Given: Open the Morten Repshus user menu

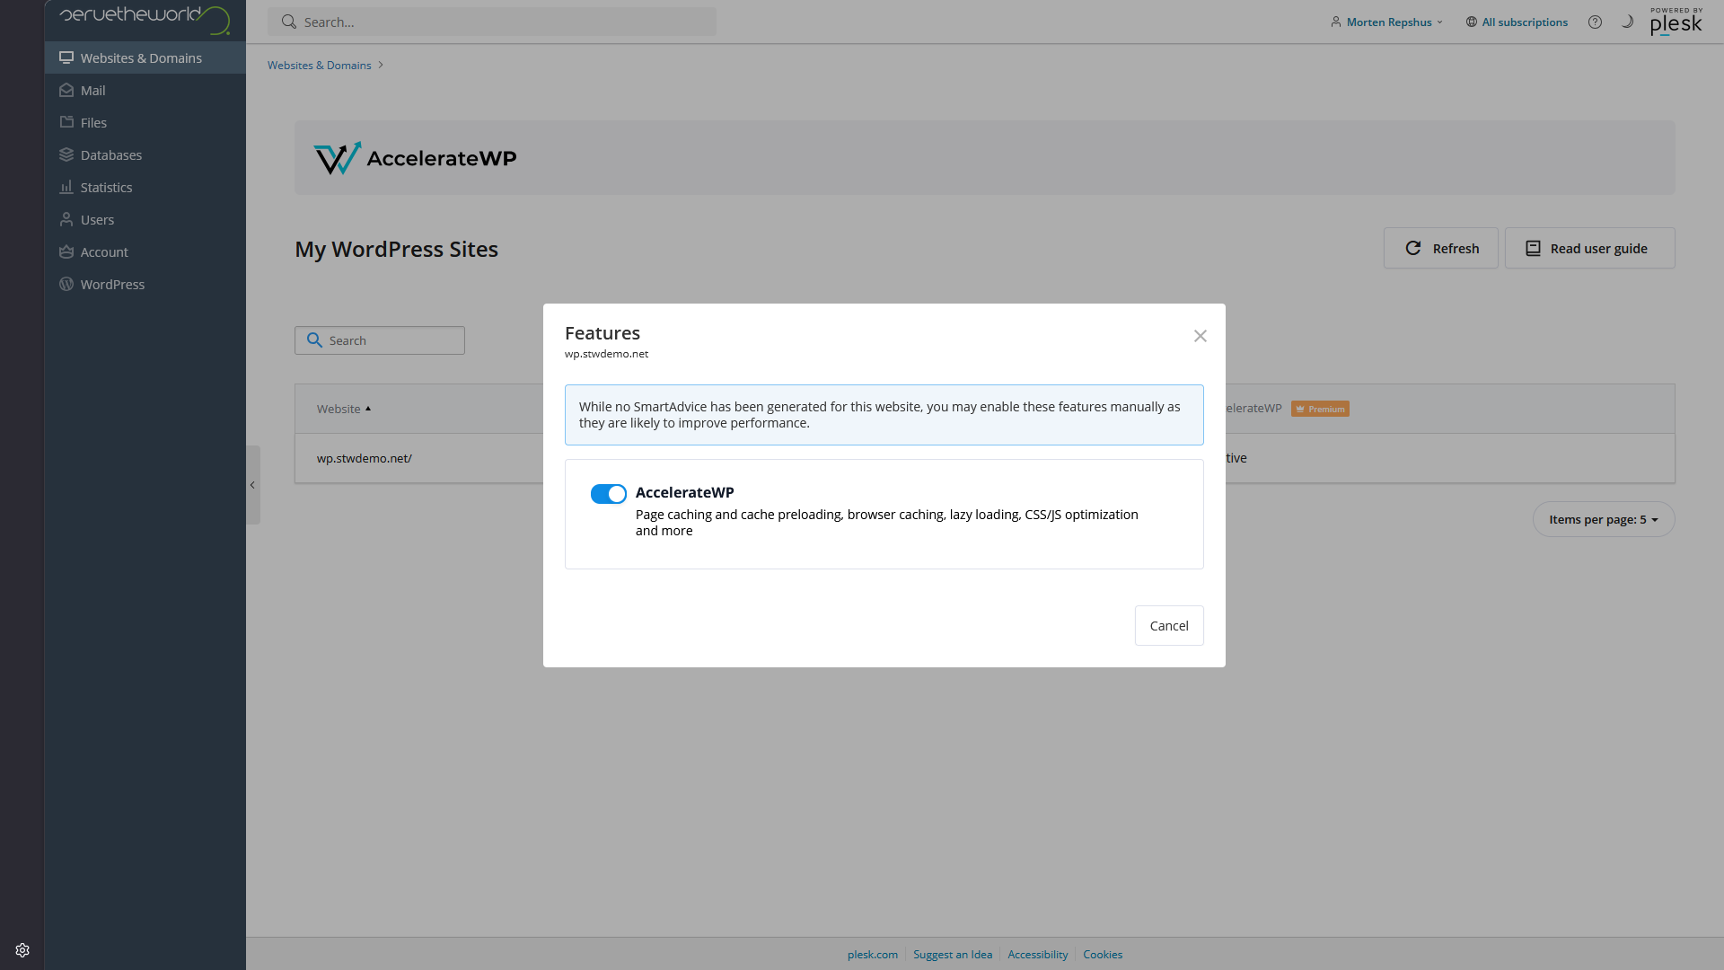Looking at the screenshot, I should (x=1386, y=22).
